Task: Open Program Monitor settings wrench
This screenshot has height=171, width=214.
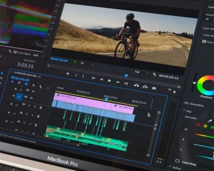Action: click(154, 74)
